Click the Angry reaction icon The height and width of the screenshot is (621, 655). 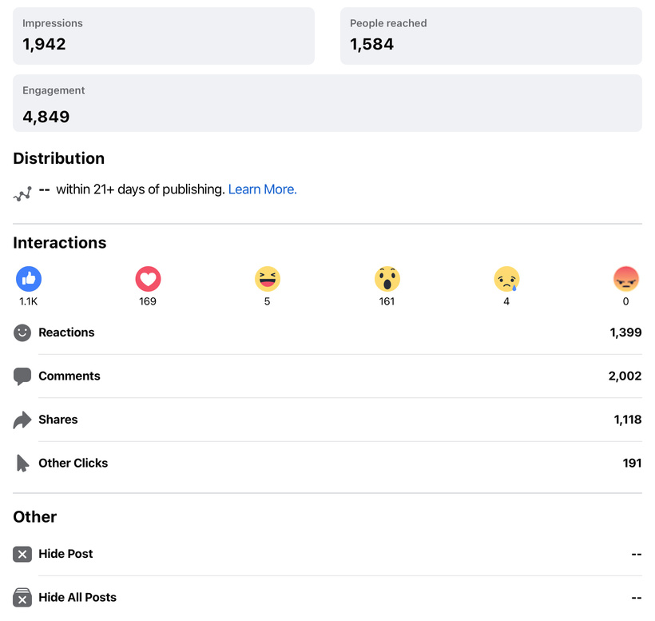point(625,279)
